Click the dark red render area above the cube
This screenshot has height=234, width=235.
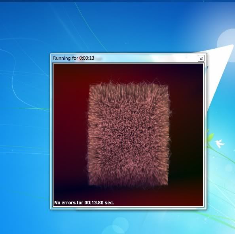(128, 72)
